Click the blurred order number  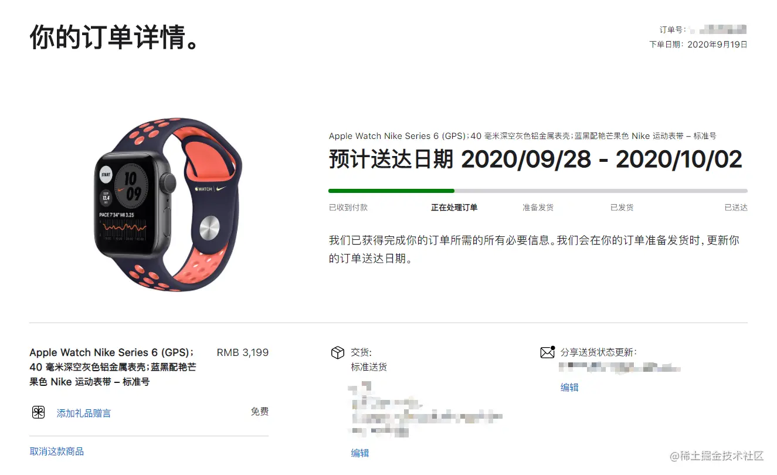(718, 29)
